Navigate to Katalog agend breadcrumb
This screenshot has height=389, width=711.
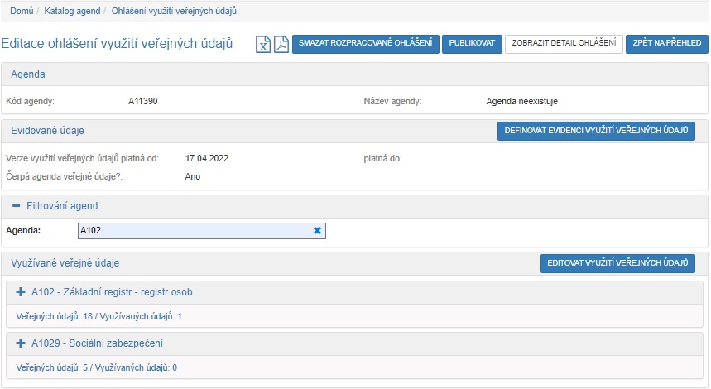[73, 11]
